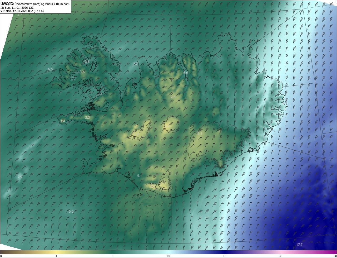Click the 6.4 value on the map
337x258 pixels.
tap(100, 94)
